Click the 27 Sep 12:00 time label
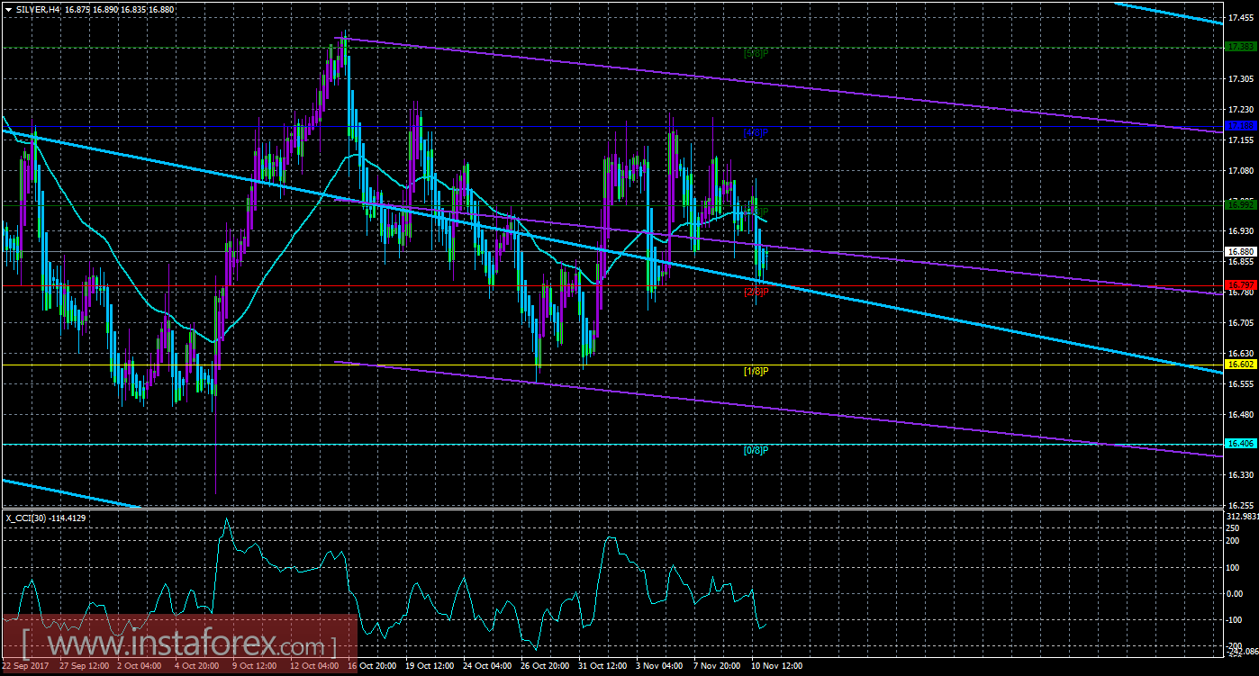Screen dimensions: 1259x676 [x=86, y=666]
